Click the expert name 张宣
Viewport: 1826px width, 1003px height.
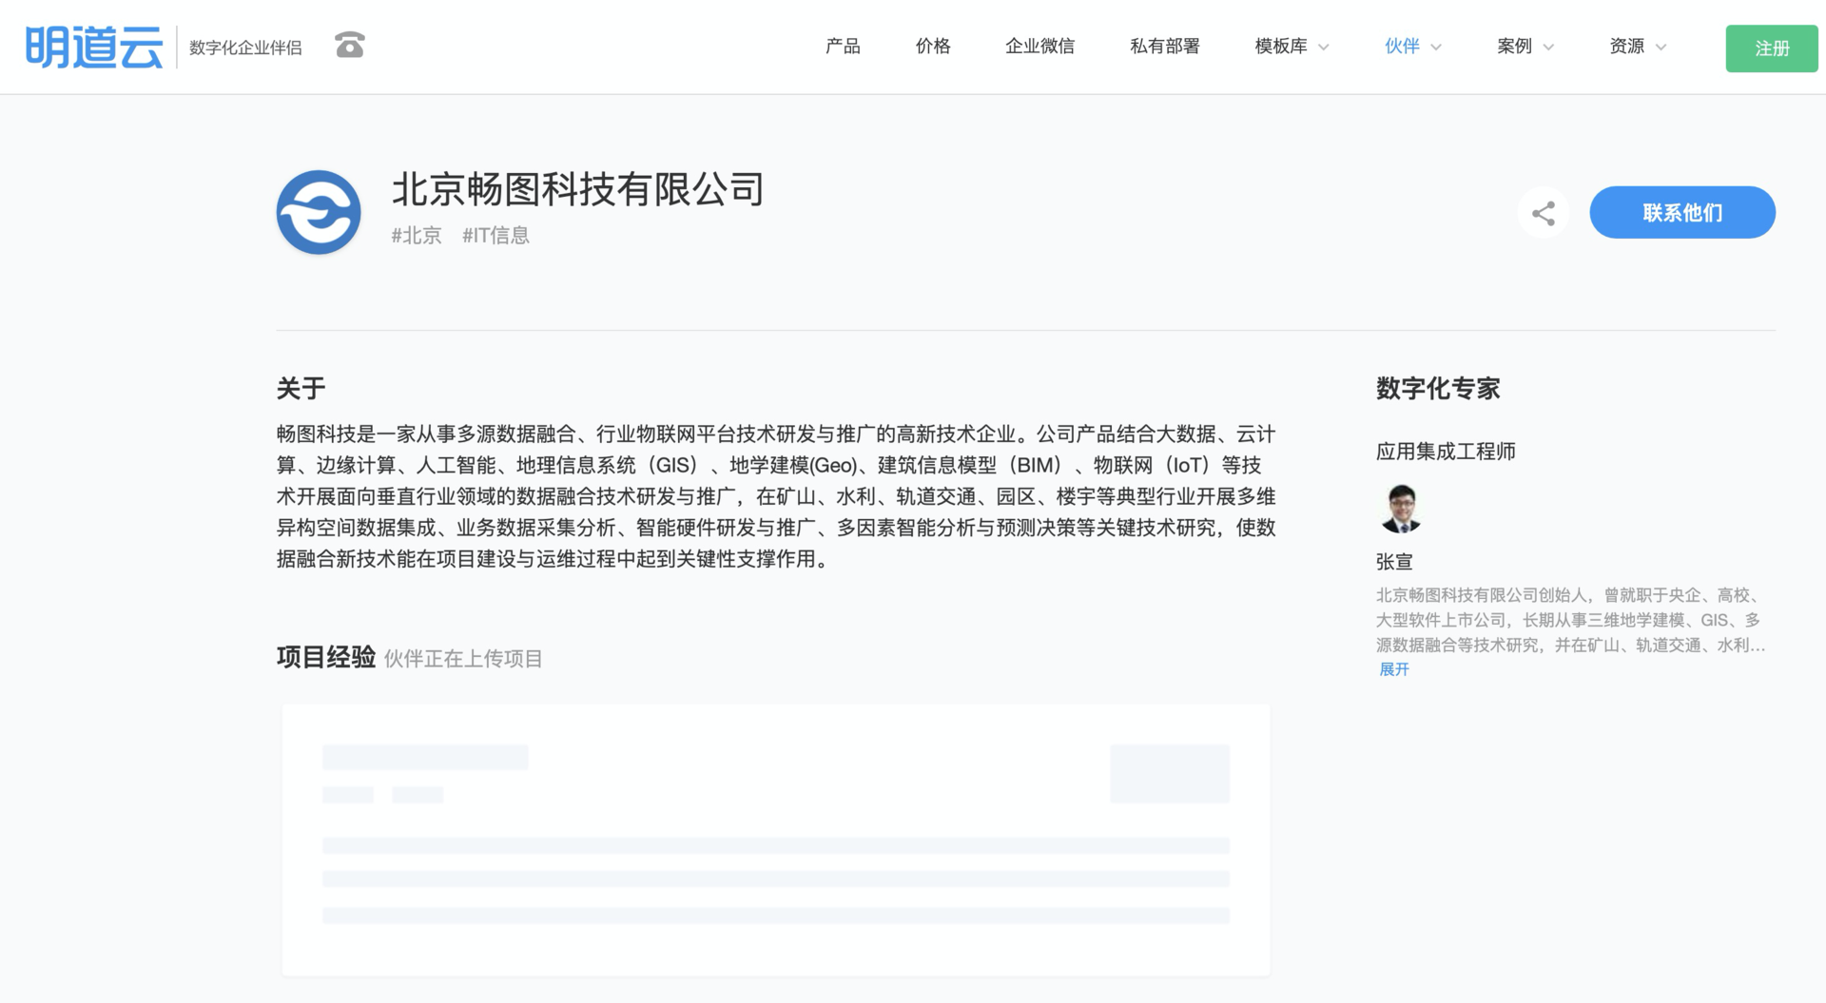pyautogui.click(x=1394, y=562)
